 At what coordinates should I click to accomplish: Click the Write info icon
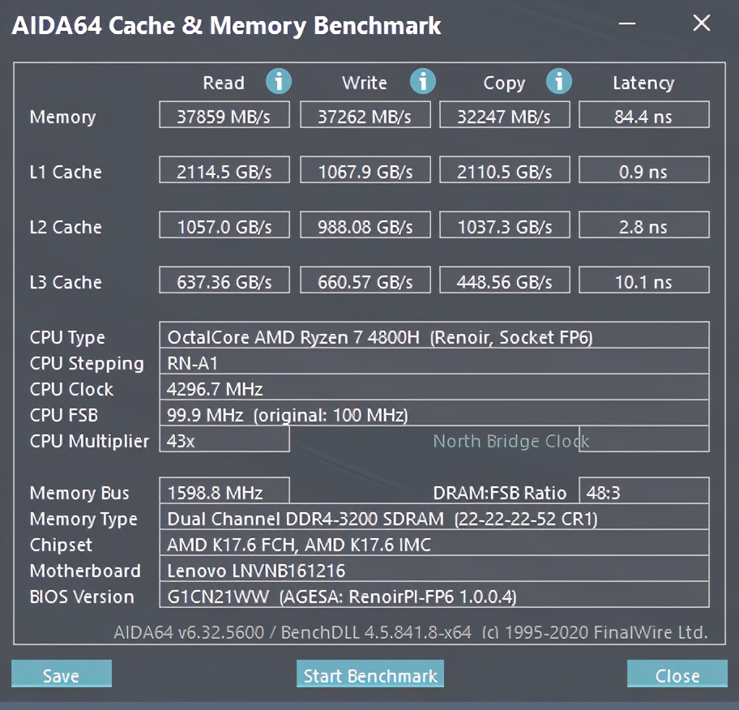coord(422,81)
